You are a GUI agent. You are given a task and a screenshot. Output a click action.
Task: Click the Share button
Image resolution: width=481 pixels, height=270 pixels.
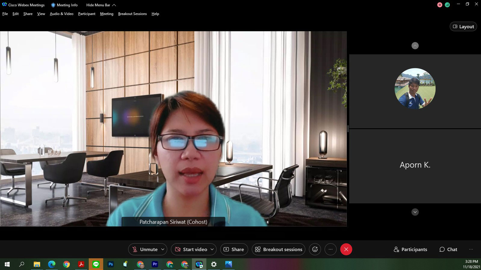tap(234, 249)
